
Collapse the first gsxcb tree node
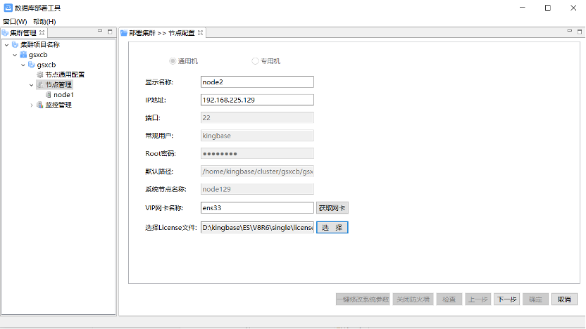point(15,55)
